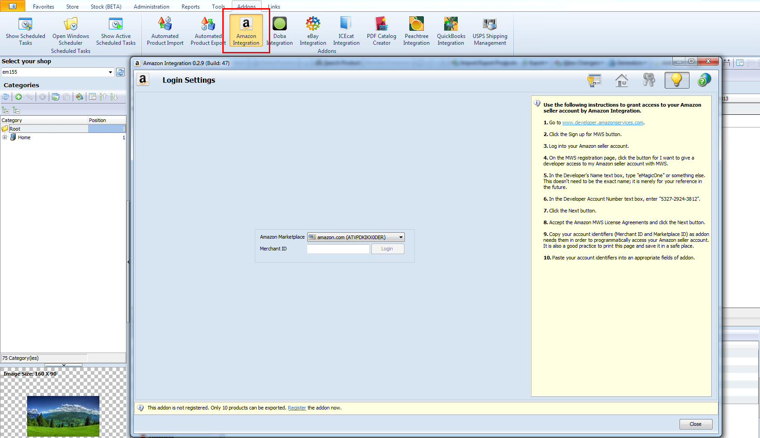Open Peachtree Integration addon
Viewport: 760px width, 438px height.
tap(416, 31)
